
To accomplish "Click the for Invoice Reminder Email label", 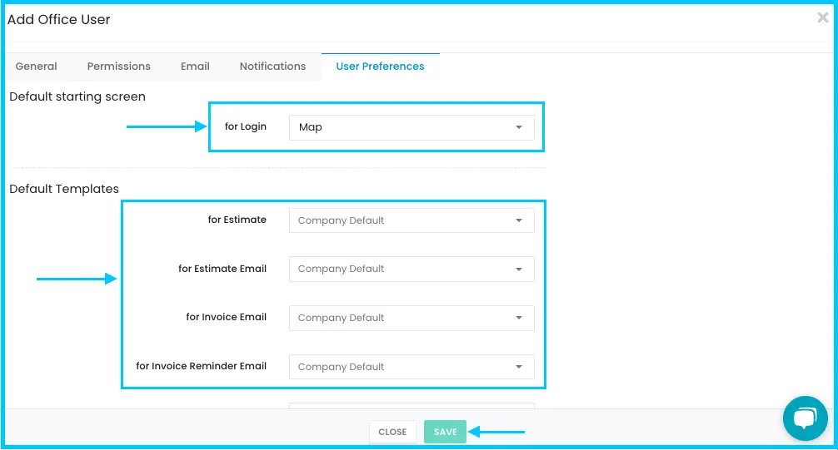I will point(201,366).
